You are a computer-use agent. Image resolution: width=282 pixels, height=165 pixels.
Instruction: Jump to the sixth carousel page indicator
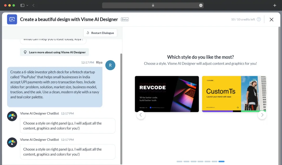pyautogui.click(x=214, y=161)
